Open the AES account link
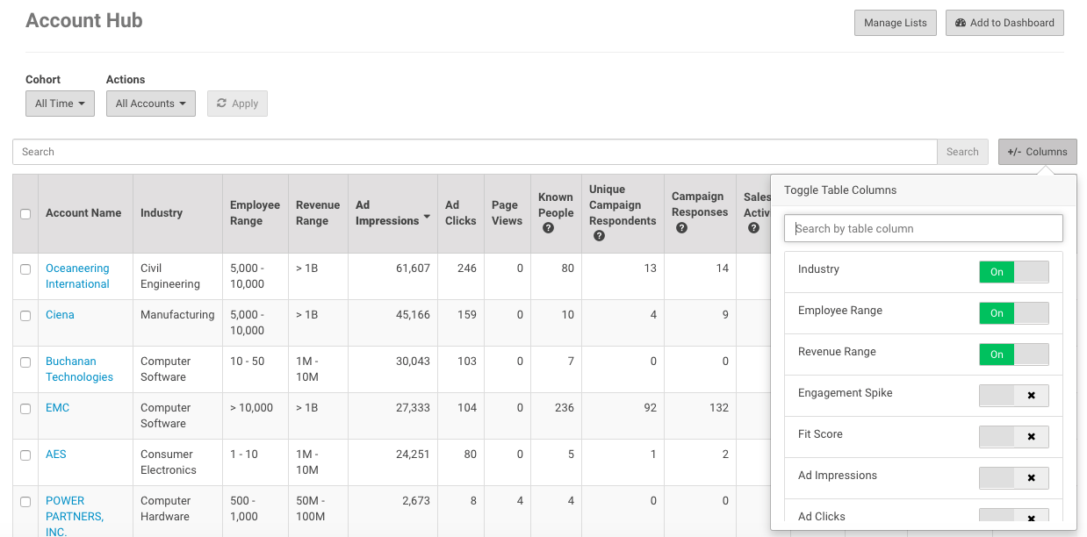This screenshot has height=537, width=1087. point(56,455)
